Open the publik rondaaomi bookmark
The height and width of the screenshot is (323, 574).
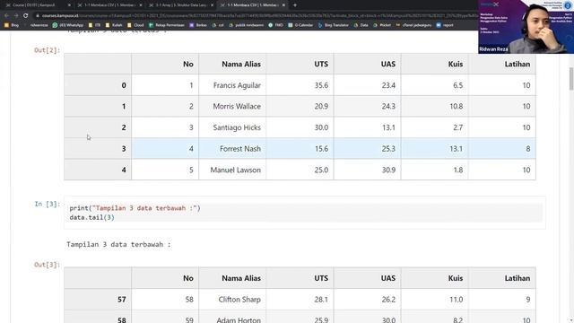[247, 25]
